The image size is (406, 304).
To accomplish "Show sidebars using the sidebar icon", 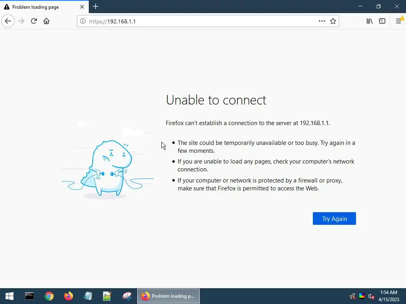I will click(382, 21).
